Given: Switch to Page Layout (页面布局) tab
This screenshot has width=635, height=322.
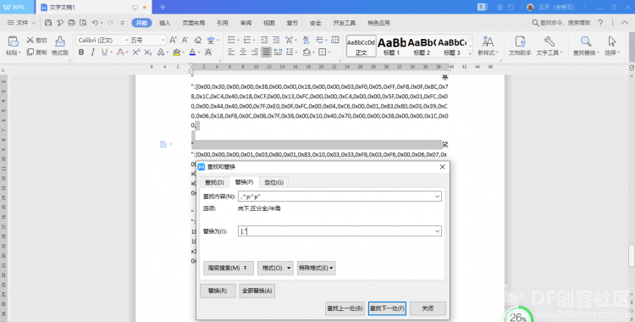Looking at the screenshot, I should coord(194,23).
